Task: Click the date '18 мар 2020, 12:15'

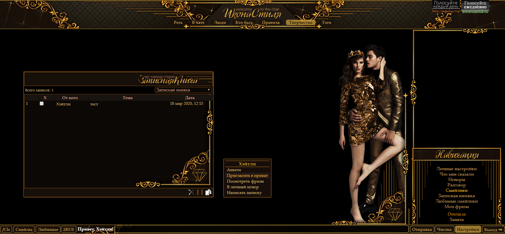Action: point(187,104)
